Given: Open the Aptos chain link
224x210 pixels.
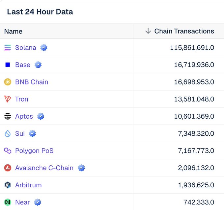Looking at the screenshot, I should 24,116.
